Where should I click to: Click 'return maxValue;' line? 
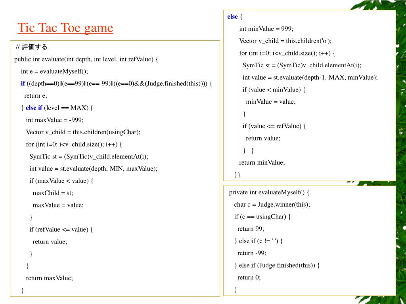pyautogui.click(x=50, y=278)
